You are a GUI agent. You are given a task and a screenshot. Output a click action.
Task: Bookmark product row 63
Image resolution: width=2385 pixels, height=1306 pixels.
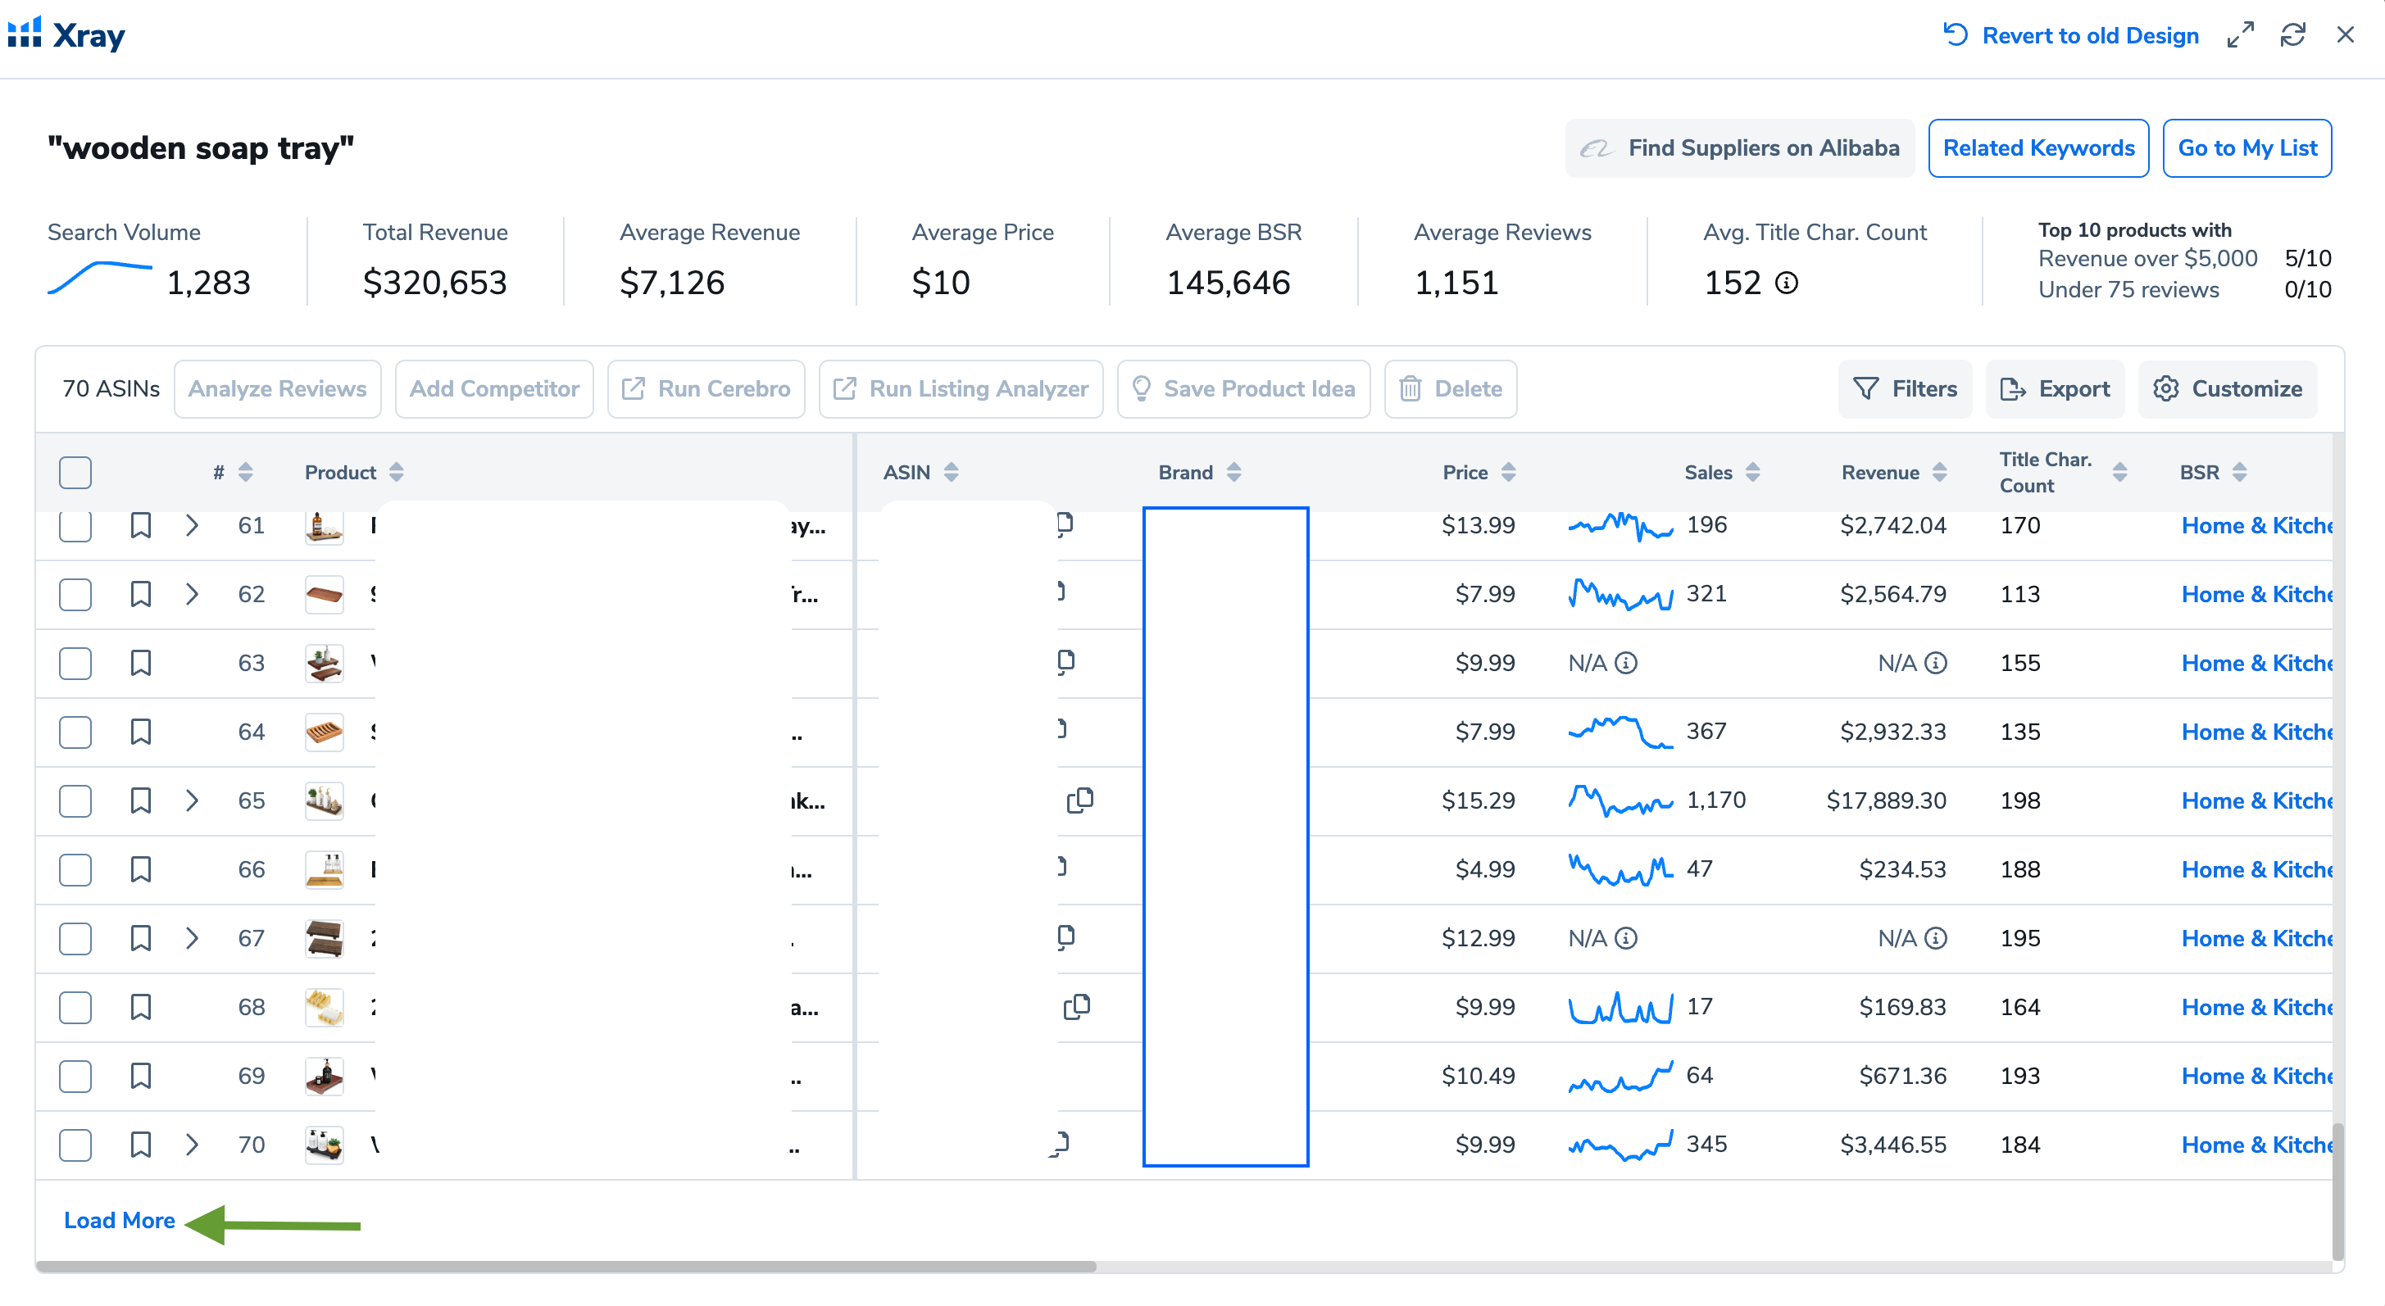point(140,663)
